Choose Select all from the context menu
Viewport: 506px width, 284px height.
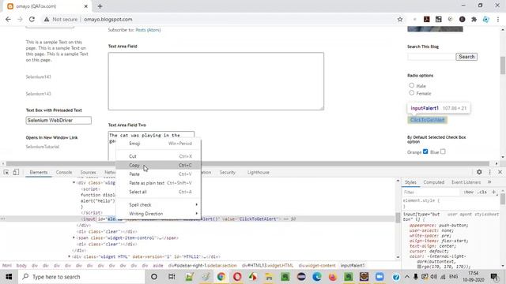coord(158,192)
